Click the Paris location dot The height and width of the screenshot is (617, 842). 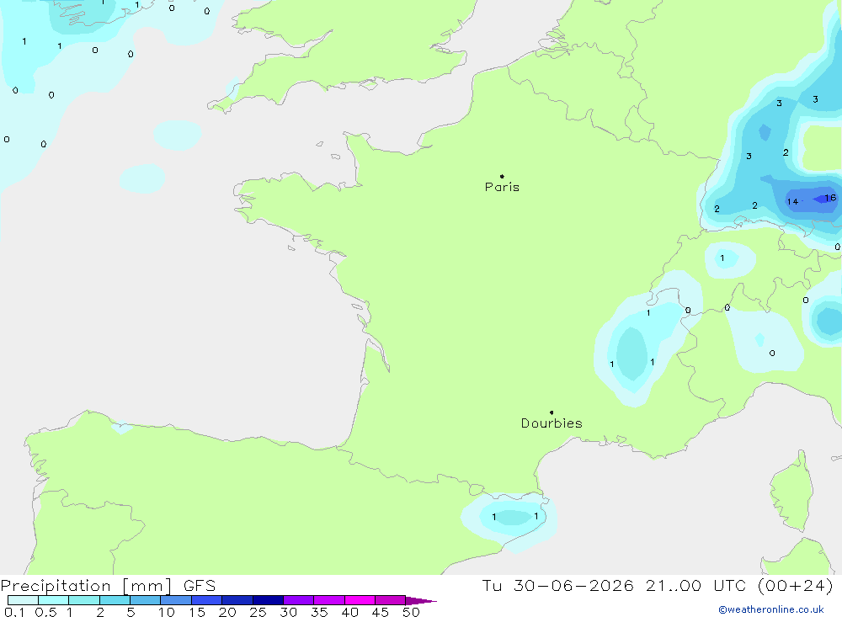click(x=502, y=176)
